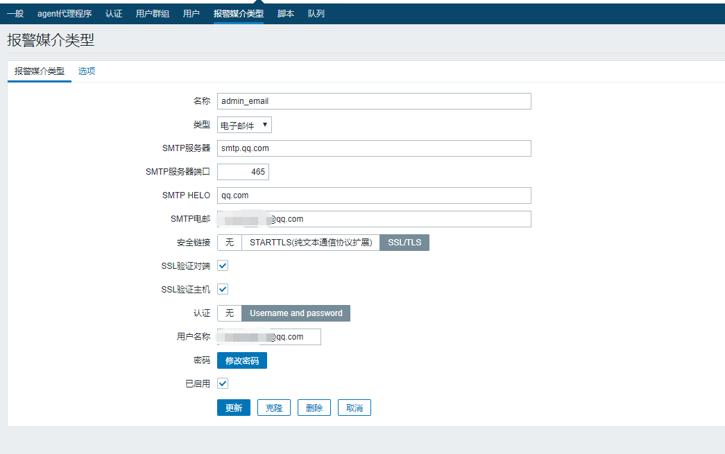This screenshot has height=454, width=725.
Task: Click the SMTP HELO field
Action: [x=374, y=195]
